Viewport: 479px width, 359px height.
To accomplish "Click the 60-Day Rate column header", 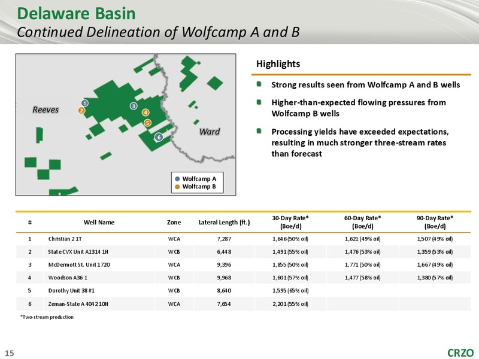I will pyautogui.click(x=363, y=222).
